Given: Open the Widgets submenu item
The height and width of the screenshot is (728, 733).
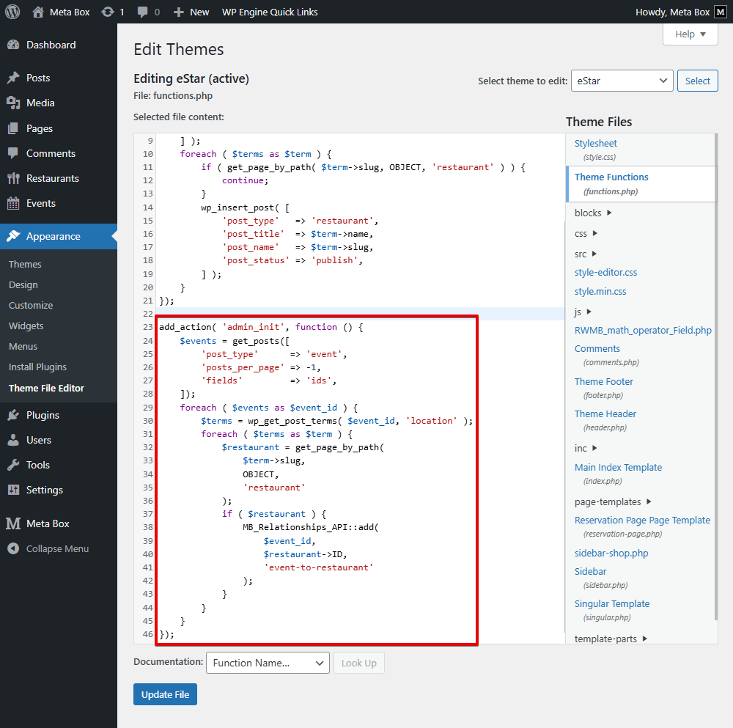Looking at the screenshot, I should (26, 326).
